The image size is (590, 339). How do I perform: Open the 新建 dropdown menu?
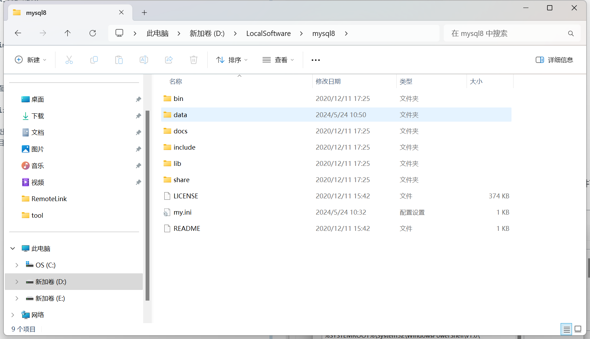coord(30,60)
